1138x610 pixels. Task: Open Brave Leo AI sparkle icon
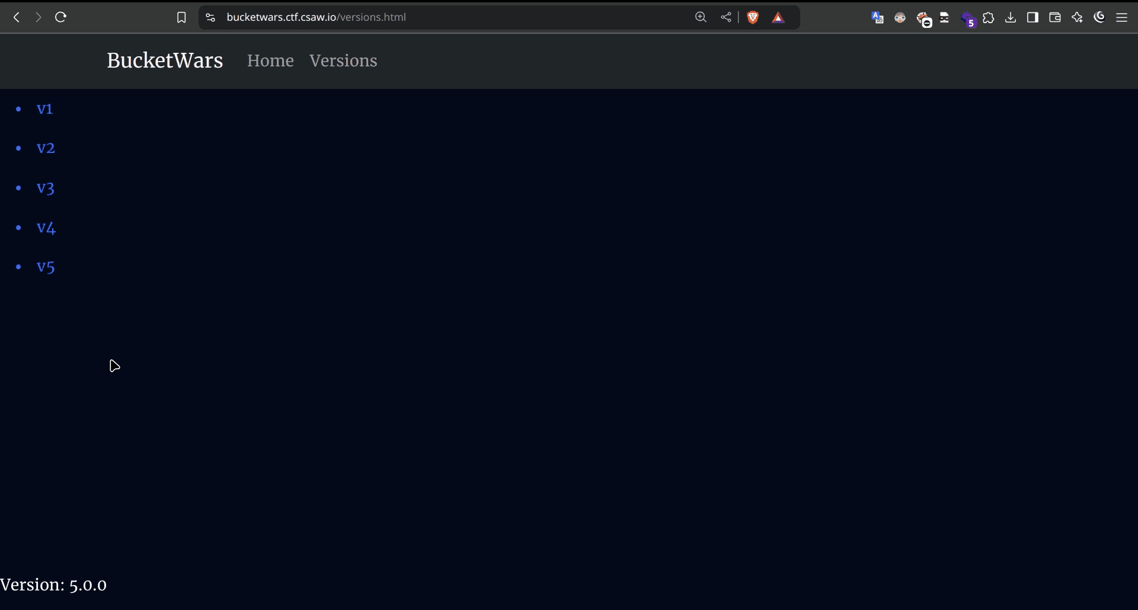[x=1077, y=17]
